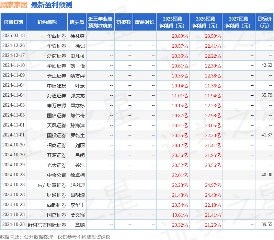Click the 22.18亿 forecast value
The width and height of the screenshot is (274, 240).
click(213, 205)
